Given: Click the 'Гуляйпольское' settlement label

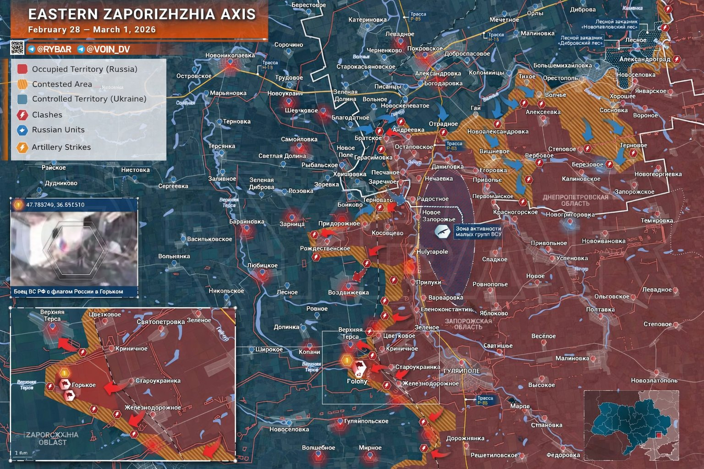Looking at the screenshot, I should click(x=366, y=421).
